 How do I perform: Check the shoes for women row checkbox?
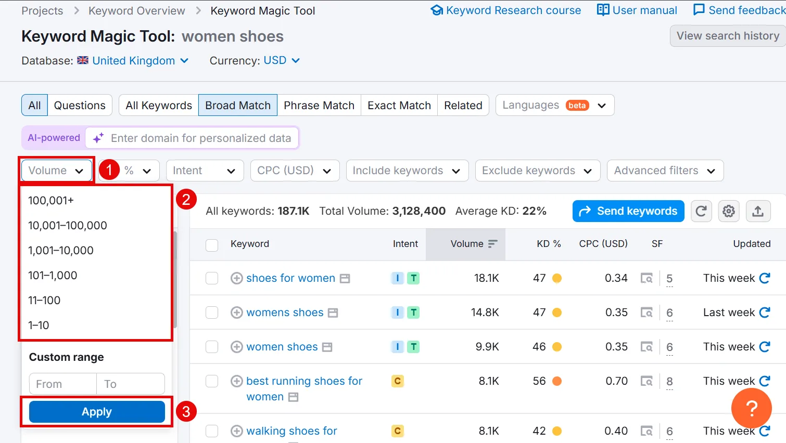point(212,278)
